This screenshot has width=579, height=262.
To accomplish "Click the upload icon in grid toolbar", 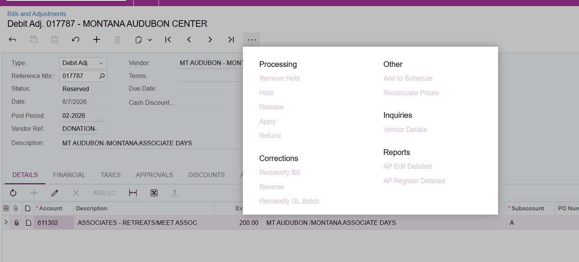I will point(175,193).
